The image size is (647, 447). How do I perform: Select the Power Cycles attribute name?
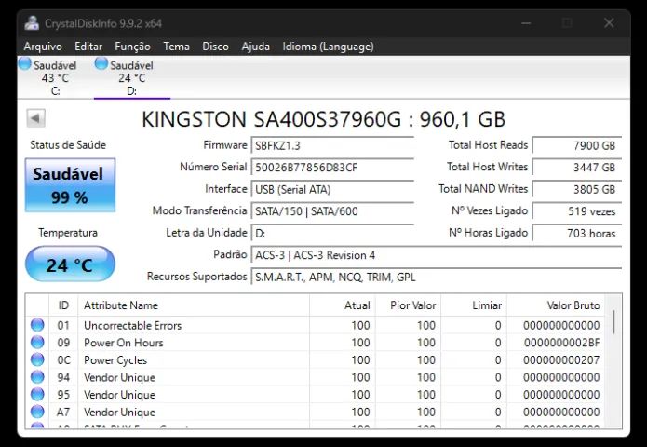pos(115,359)
